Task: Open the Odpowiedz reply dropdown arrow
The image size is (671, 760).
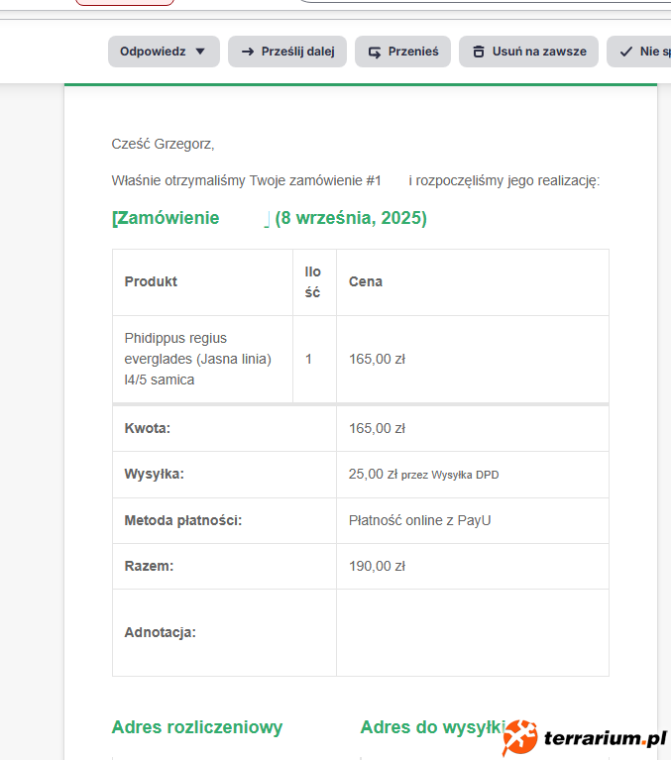Action: tap(200, 52)
